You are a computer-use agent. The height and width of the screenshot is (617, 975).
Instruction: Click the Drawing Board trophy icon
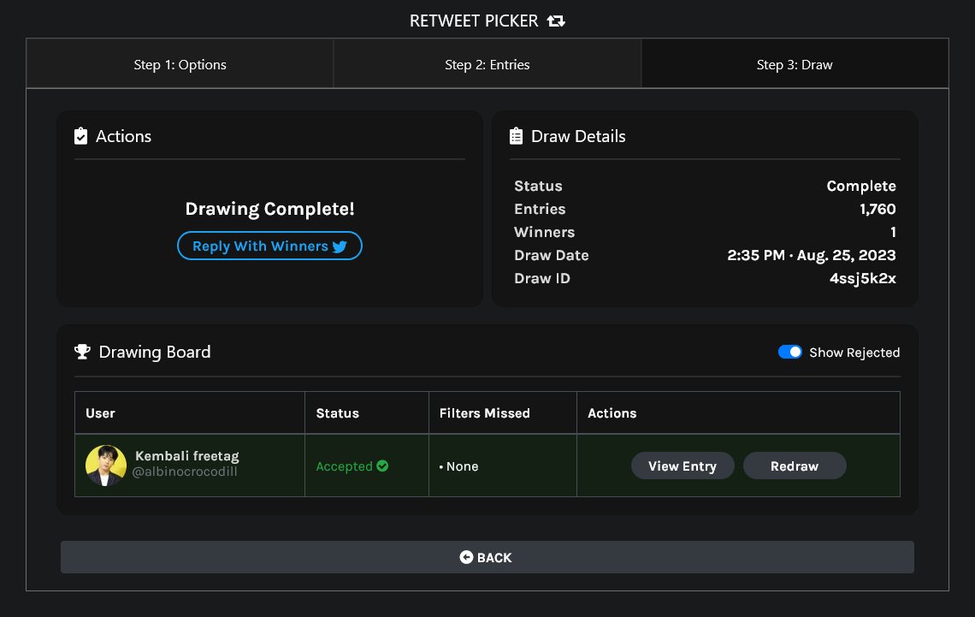pos(82,352)
